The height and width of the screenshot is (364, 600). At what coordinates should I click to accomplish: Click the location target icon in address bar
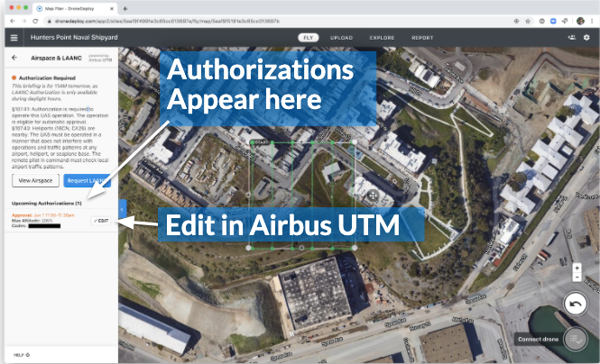(x=516, y=21)
